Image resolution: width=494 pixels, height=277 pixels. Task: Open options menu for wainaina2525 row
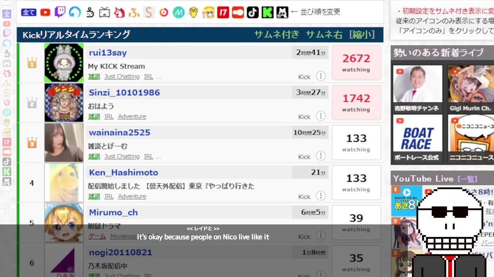[x=321, y=156]
